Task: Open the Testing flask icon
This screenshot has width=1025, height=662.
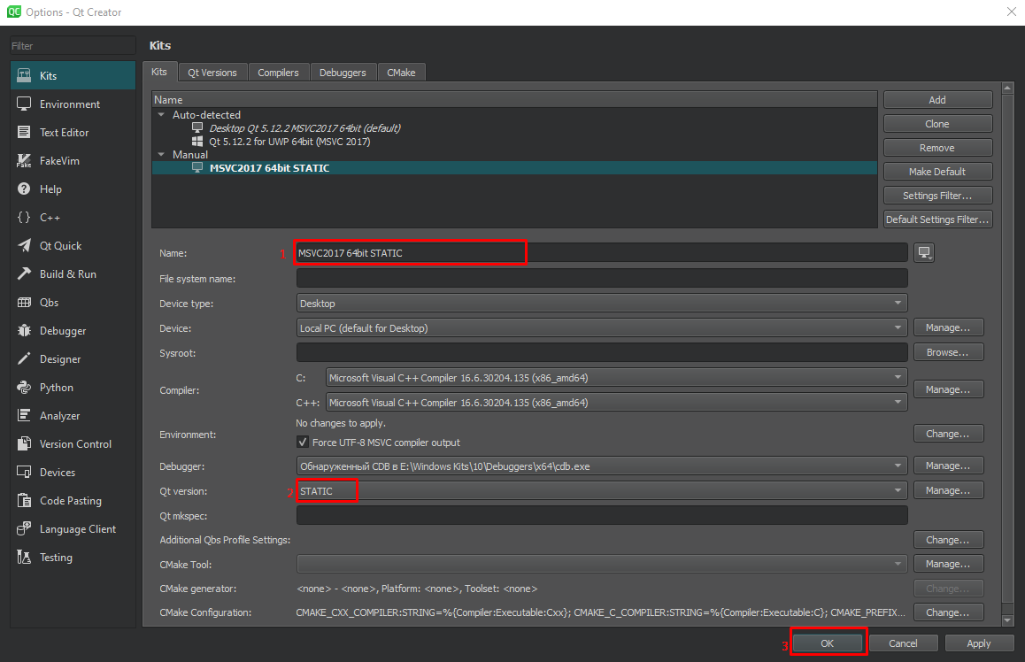Action: (x=24, y=557)
